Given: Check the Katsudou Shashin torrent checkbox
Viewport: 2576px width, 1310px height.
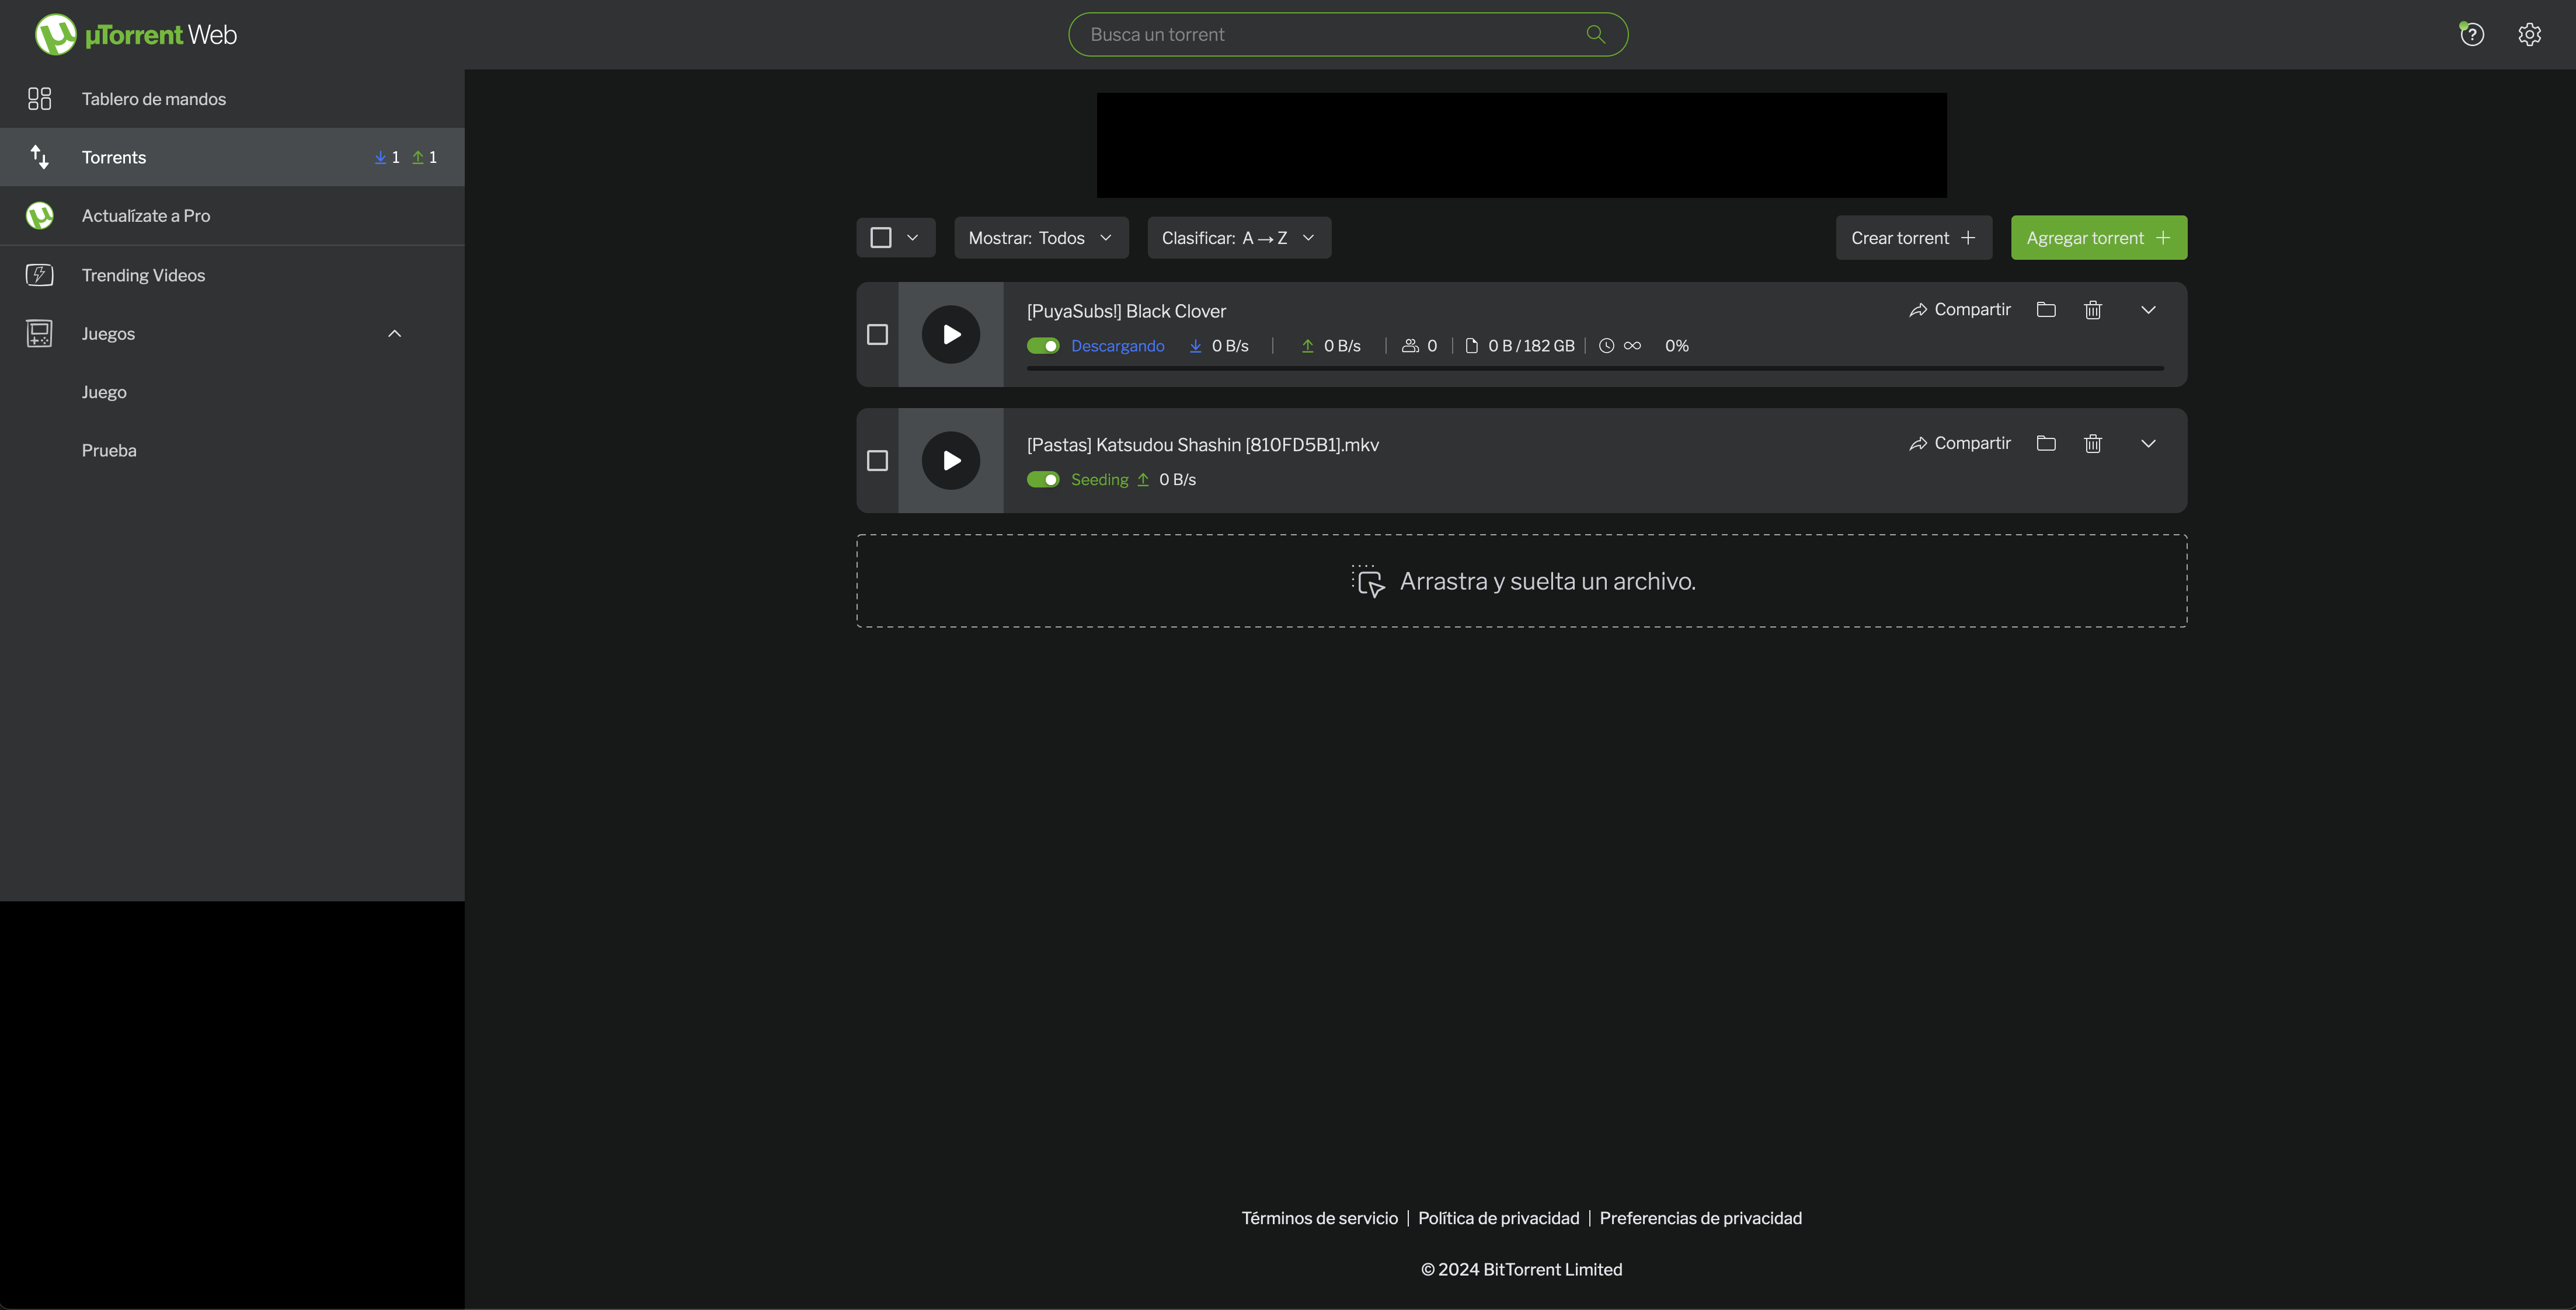Looking at the screenshot, I should point(877,461).
